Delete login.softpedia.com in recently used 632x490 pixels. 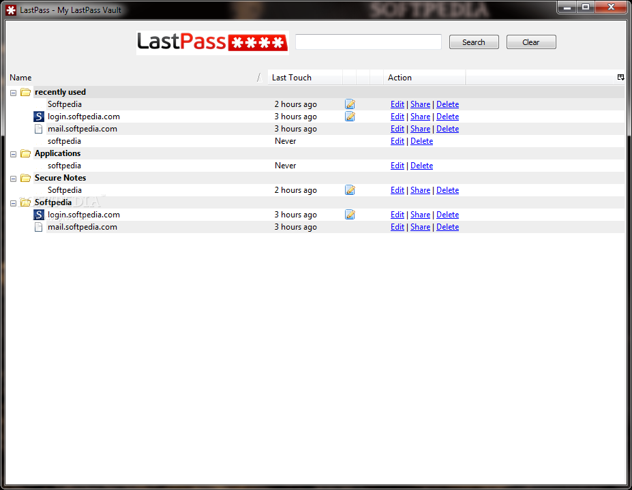click(447, 117)
